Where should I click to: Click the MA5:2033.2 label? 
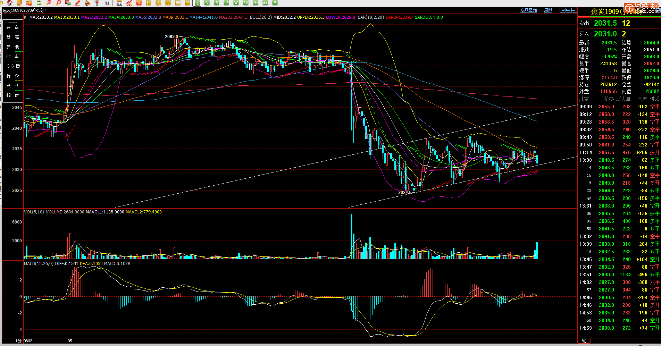pyautogui.click(x=41, y=17)
